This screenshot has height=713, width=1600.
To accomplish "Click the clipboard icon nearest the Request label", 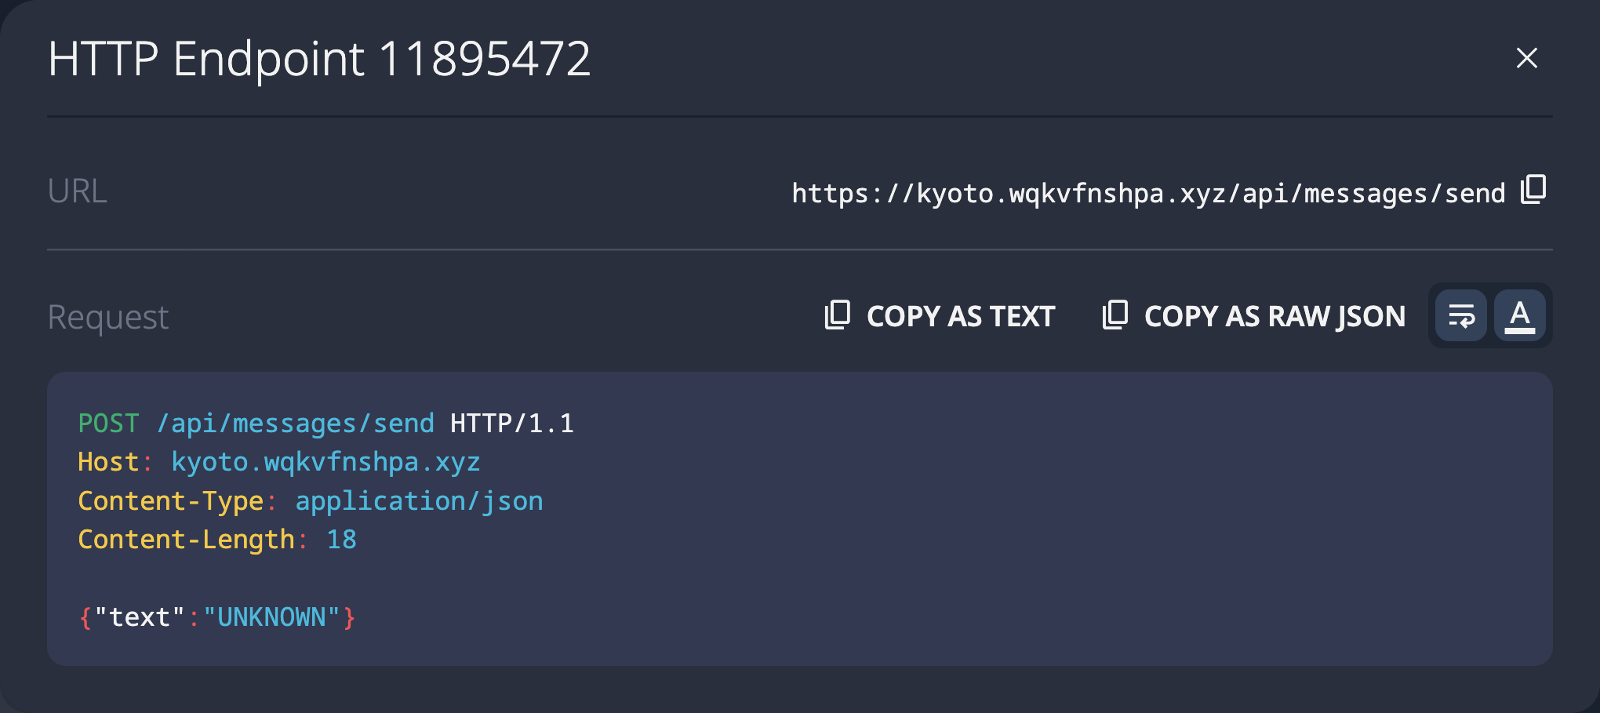I will pos(838,315).
